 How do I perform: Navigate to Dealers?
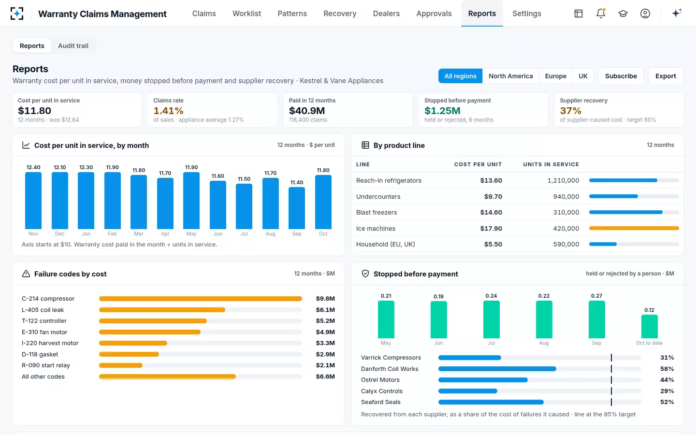[386, 14]
